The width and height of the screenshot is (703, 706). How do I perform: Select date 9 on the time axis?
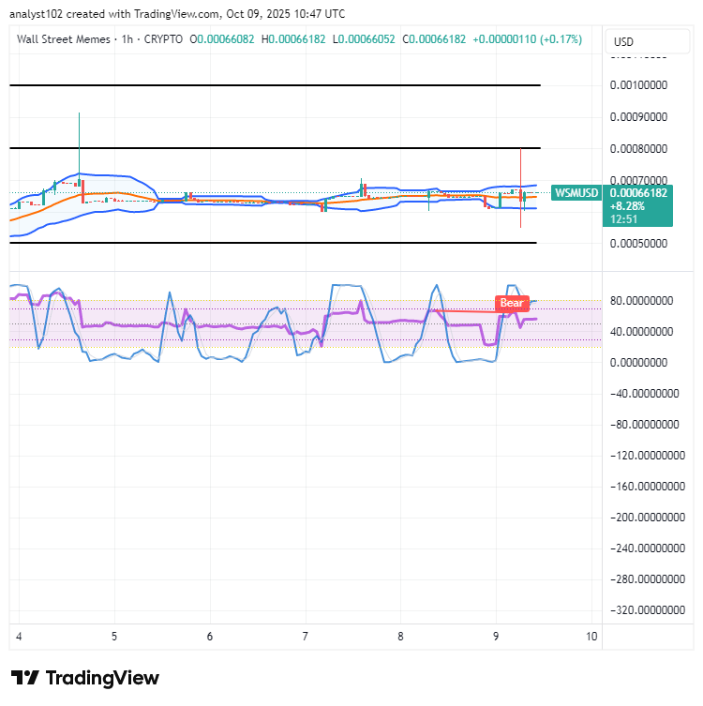[x=496, y=637]
